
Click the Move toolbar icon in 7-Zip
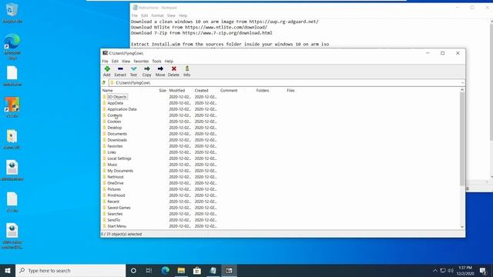pyautogui.click(x=160, y=68)
